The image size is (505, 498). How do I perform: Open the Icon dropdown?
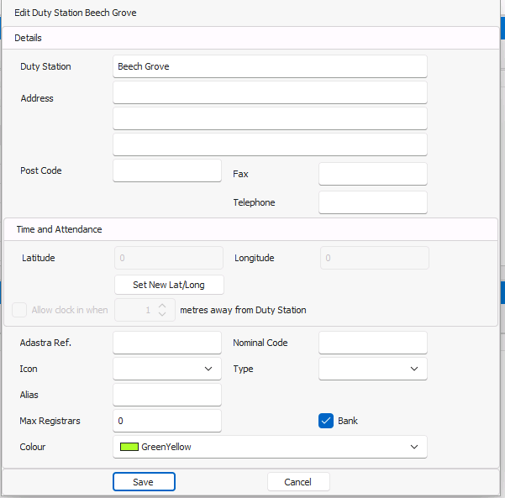166,369
